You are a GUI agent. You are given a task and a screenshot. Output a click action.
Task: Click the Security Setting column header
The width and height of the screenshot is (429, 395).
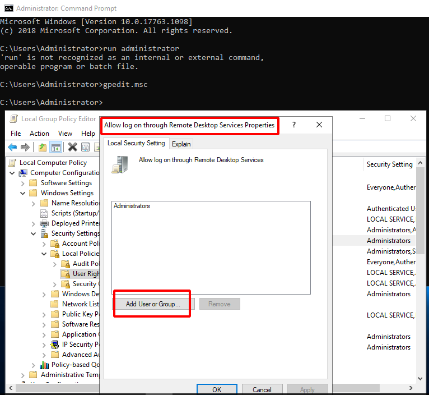[389, 164]
